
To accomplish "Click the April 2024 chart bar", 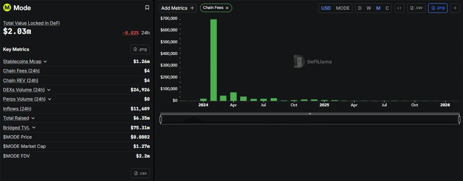I will coord(233,97).
